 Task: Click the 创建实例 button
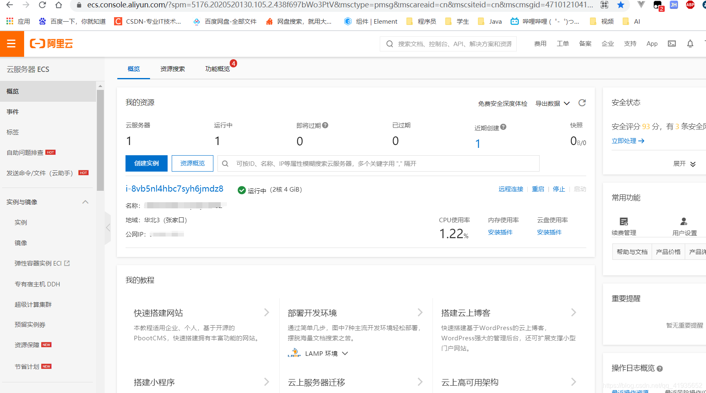coord(146,163)
